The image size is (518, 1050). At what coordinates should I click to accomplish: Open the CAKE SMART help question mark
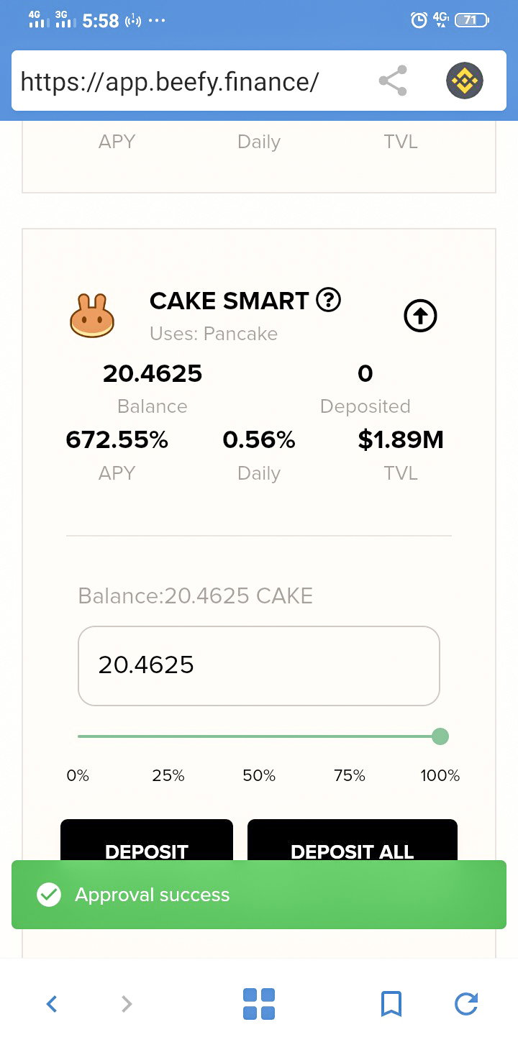pos(329,300)
